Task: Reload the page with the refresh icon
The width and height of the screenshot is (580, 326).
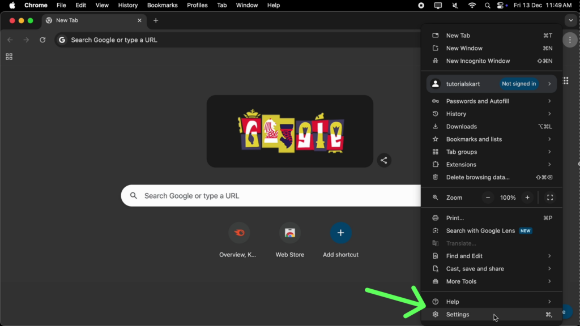Action: (42, 40)
